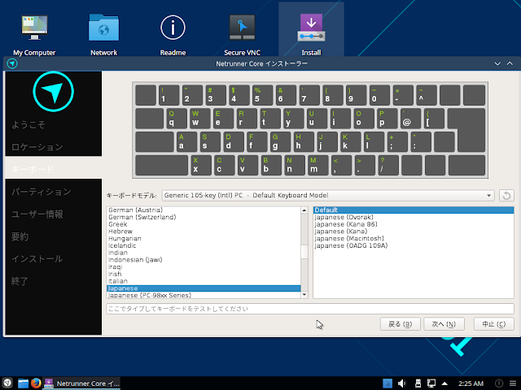
Task: Select Japanese (Macintosh) variant
Action: click(414, 238)
